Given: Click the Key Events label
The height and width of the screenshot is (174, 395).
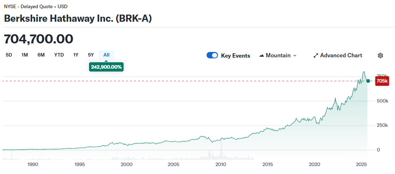Looking at the screenshot, I should pyautogui.click(x=235, y=56).
